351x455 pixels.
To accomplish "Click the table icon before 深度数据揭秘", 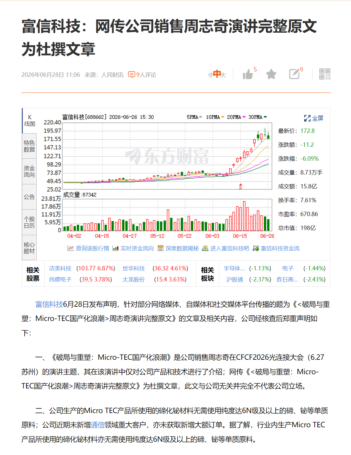I will pos(160,248).
